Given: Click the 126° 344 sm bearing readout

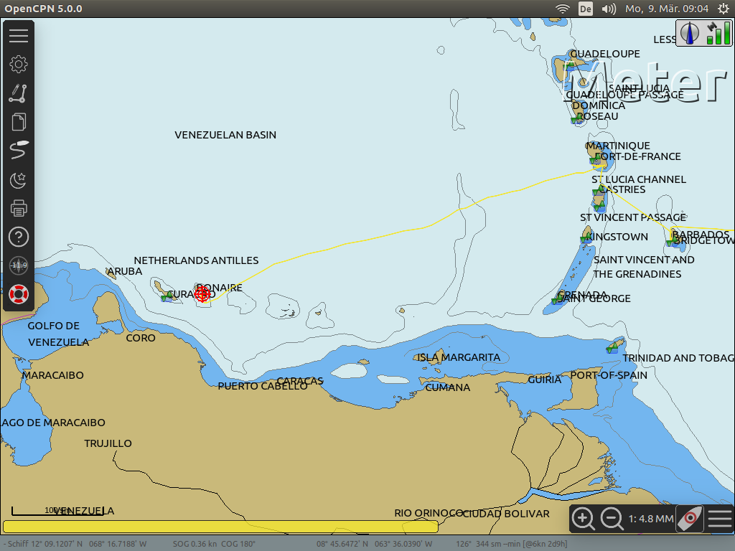Looking at the screenshot, I should pos(511,544).
